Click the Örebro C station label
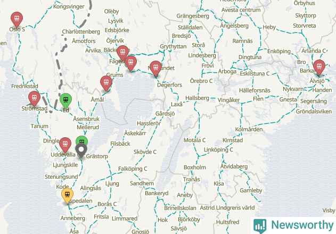This screenshot has width=336, height=234. (x=201, y=81)
